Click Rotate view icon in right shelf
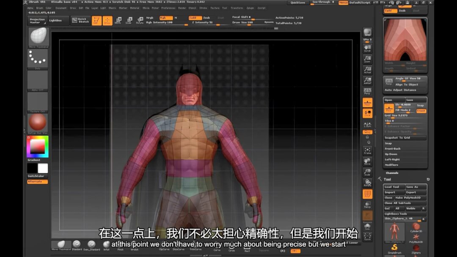Image resolution: width=457 pixels, height=257 pixels. (x=367, y=183)
